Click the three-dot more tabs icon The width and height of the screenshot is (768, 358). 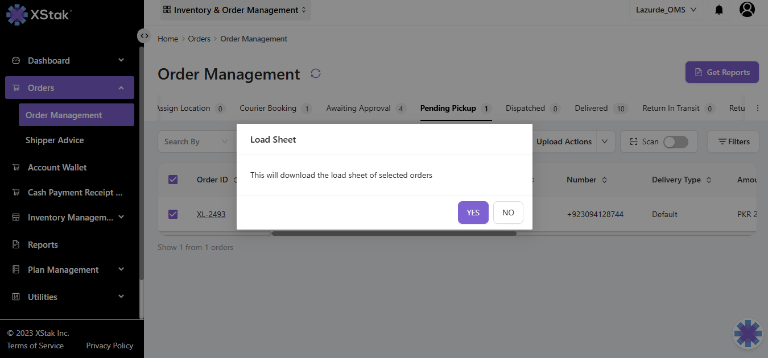[x=757, y=108]
